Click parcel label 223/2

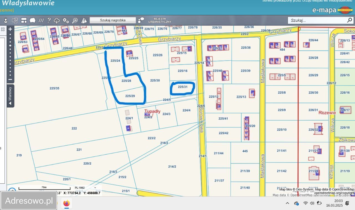[x=151, y=138]
